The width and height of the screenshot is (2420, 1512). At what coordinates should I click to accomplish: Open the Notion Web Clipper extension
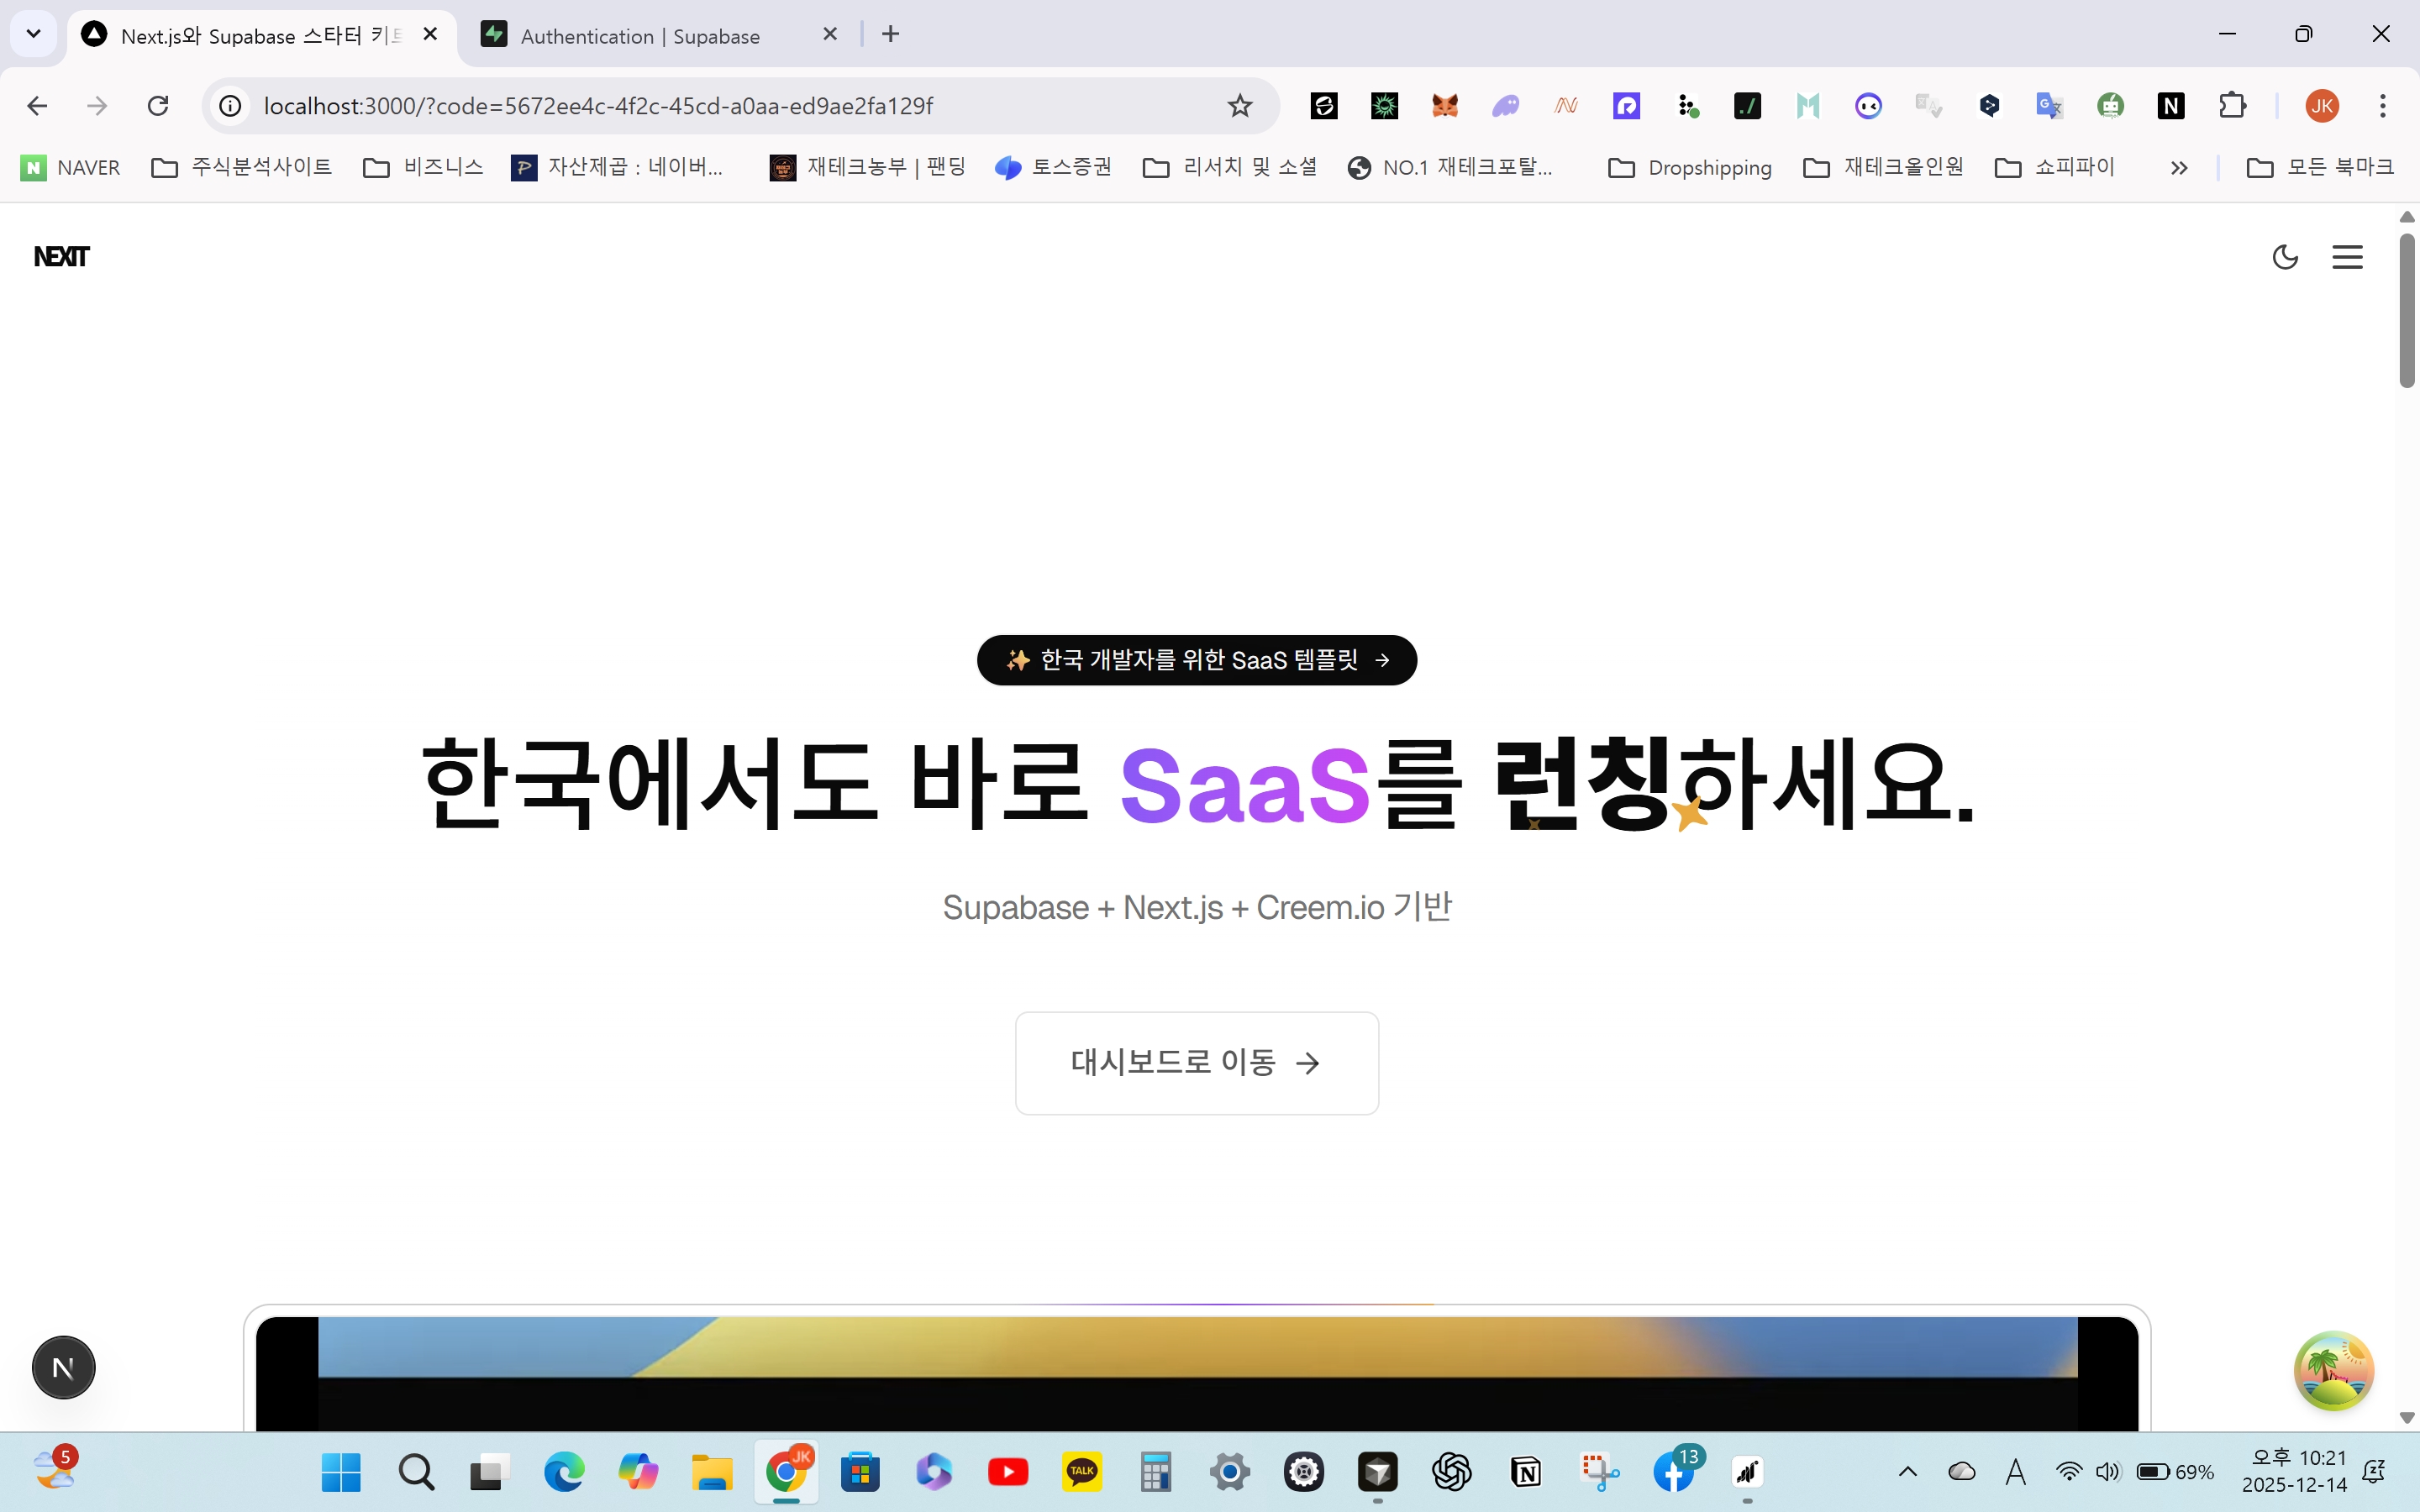2171,106
